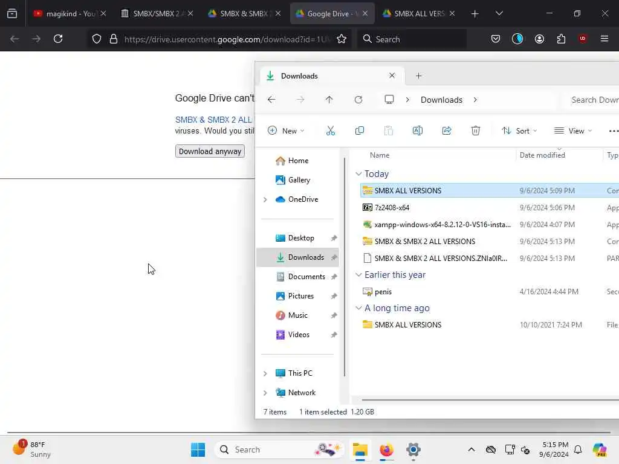Open Settings app from taskbar
The image size is (619, 464).
click(x=413, y=449)
